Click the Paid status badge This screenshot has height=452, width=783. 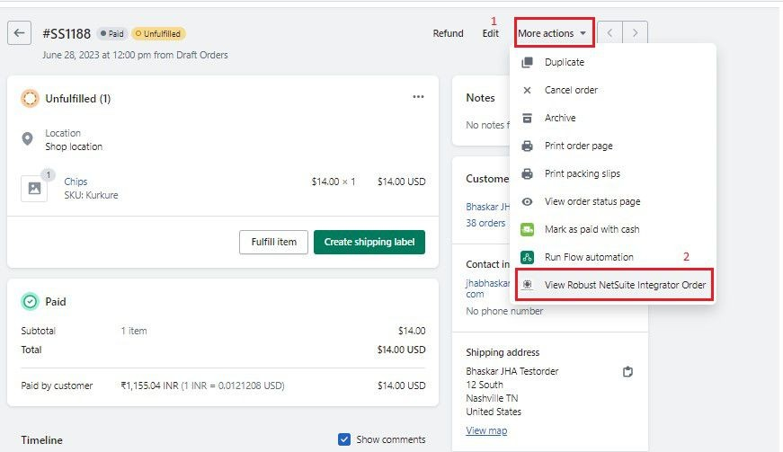[111, 33]
